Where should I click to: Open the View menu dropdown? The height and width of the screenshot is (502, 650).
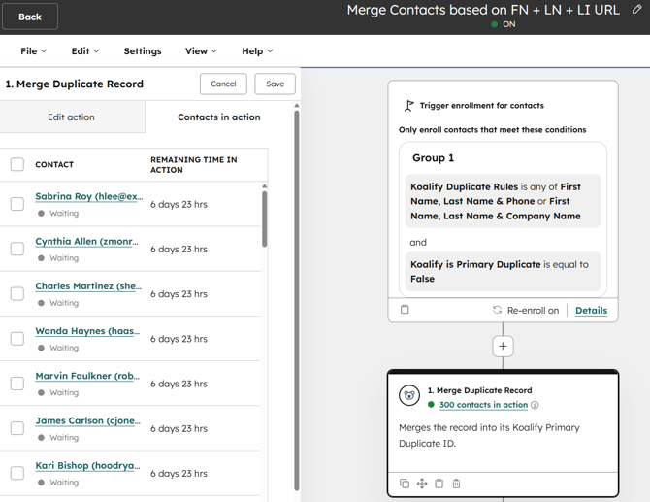[201, 51]
